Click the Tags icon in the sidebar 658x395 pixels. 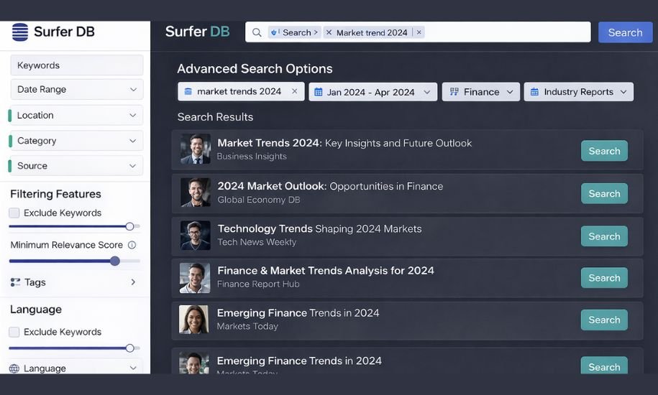tap(15, 282)
